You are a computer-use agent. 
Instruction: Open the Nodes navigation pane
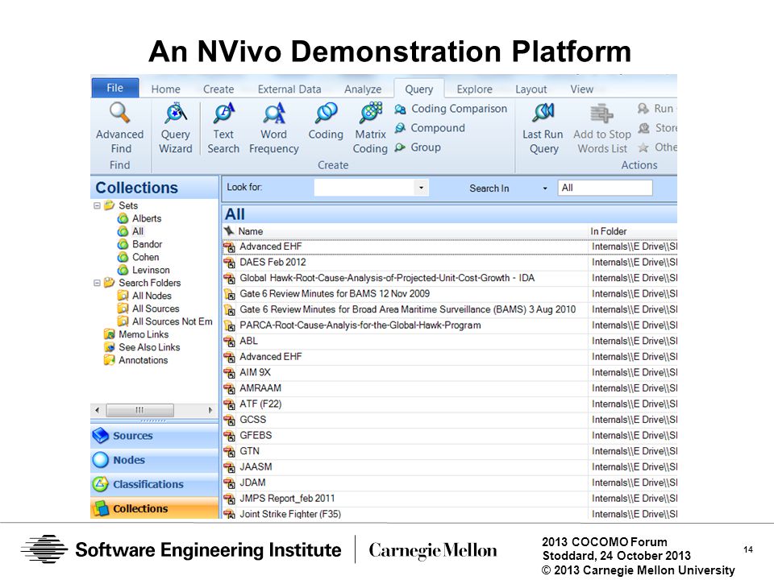point(155,460)
